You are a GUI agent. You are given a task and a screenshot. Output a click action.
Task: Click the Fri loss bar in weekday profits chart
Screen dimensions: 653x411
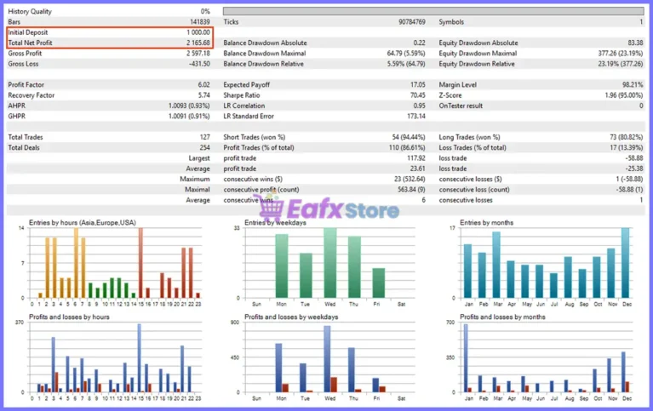[383, 390]
